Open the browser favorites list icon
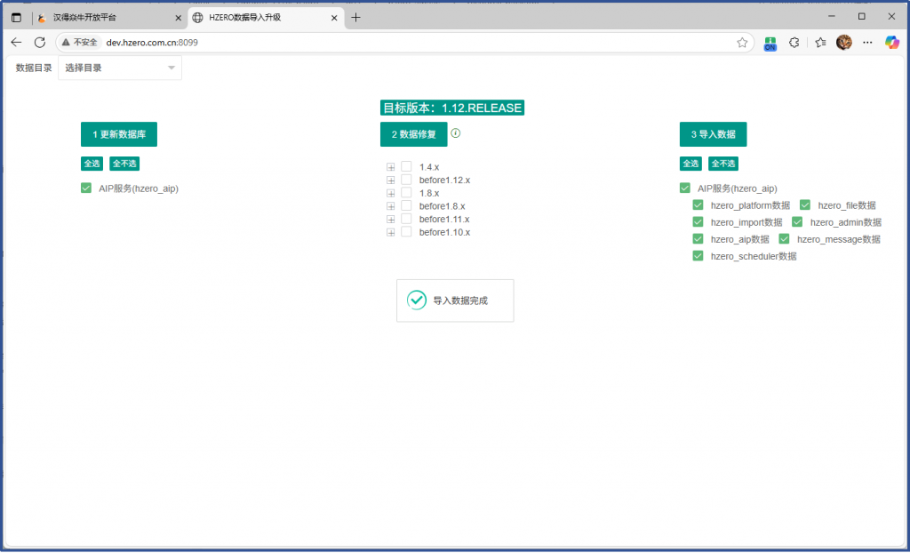This screenshot has width=910, height=553. [820, 42]
